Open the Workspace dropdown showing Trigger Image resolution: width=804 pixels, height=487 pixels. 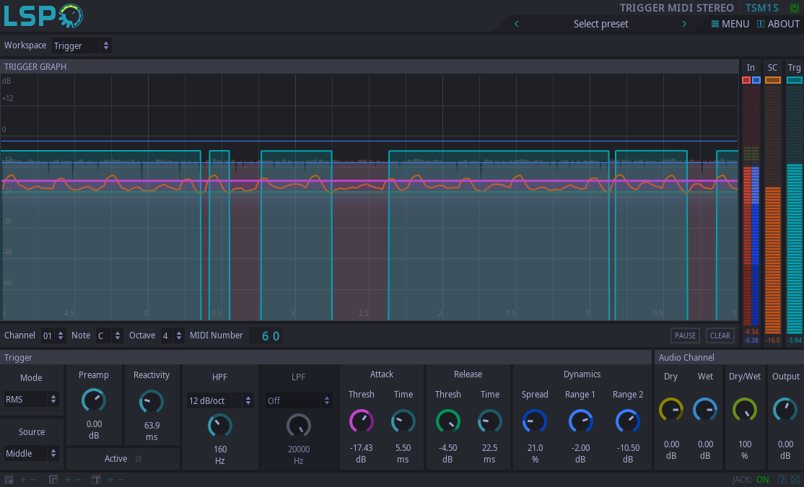(x=81, y=45)
